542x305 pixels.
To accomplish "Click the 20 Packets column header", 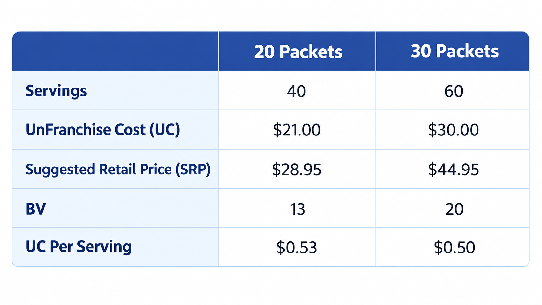I will [298, 52].
